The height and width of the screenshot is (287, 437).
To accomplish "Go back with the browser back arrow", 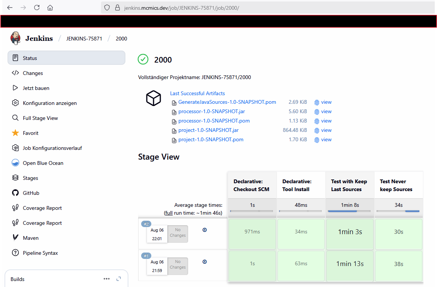I will pos(10,8).
